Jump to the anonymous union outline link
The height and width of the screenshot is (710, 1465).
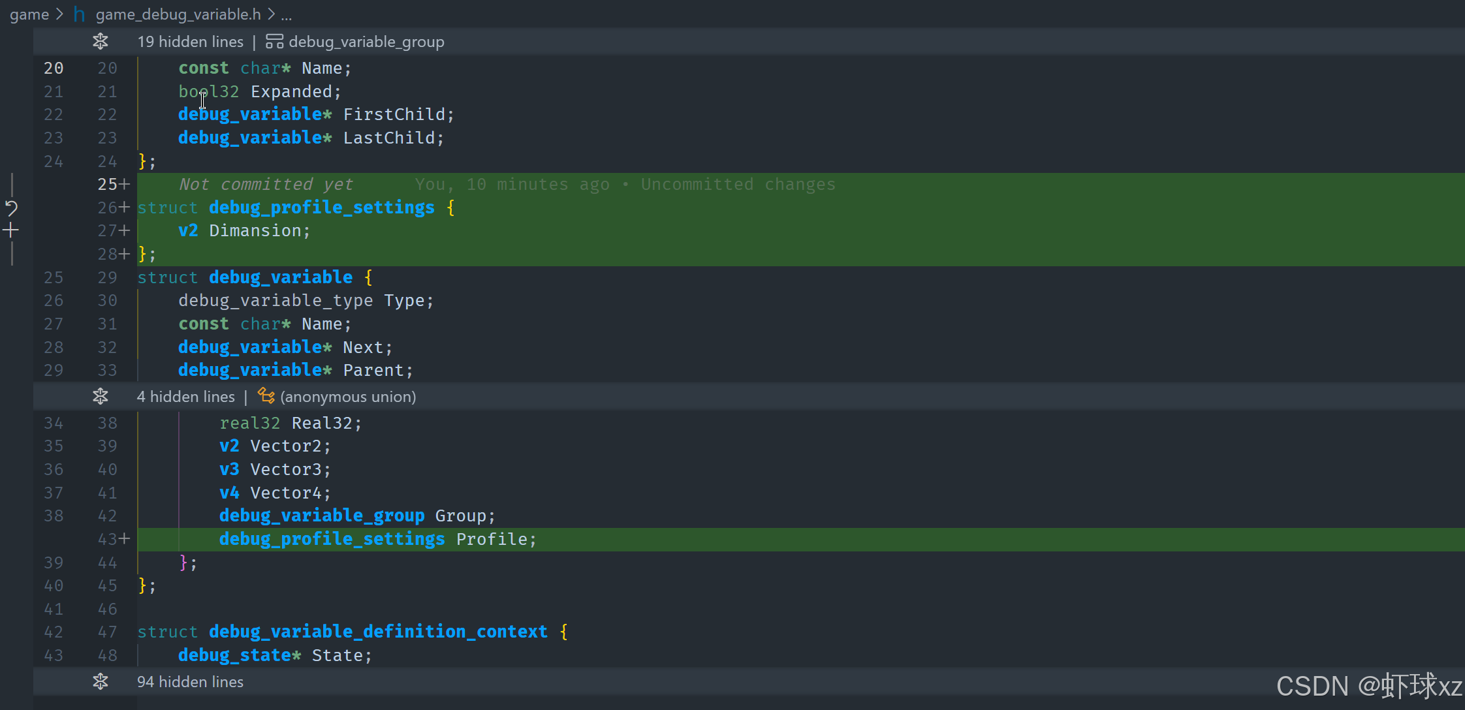pyautogui.click(x=348, y=396)
